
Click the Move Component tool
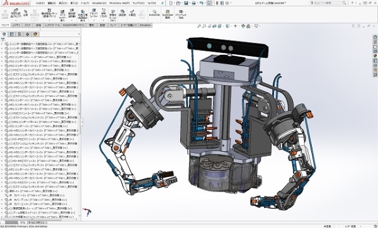pyautogui.click(x=72, y=13)
